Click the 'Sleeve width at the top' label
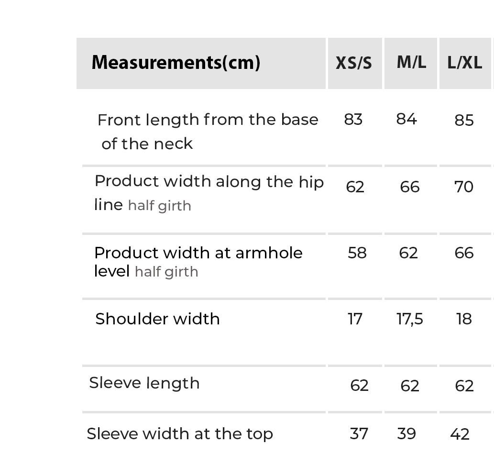Viewport: 494px width, 466px height. 180,434
